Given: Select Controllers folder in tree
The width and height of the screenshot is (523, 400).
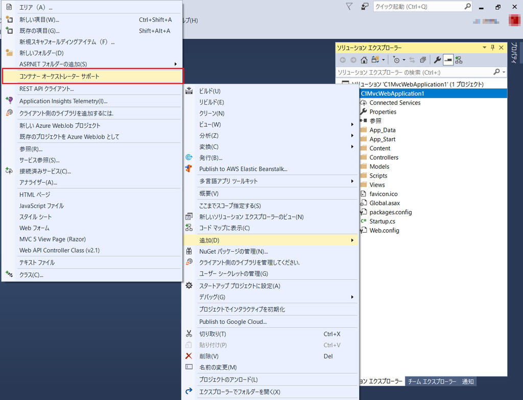Looking at the screenshot, I should pyautogui.click(x=384, y=158).
